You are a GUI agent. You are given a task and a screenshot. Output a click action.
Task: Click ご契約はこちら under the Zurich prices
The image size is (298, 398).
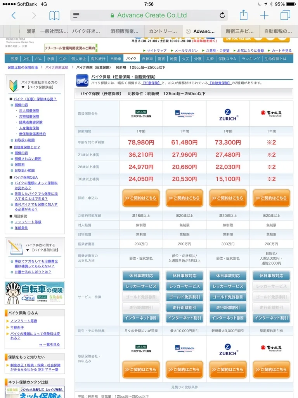[x=228, y=198]
